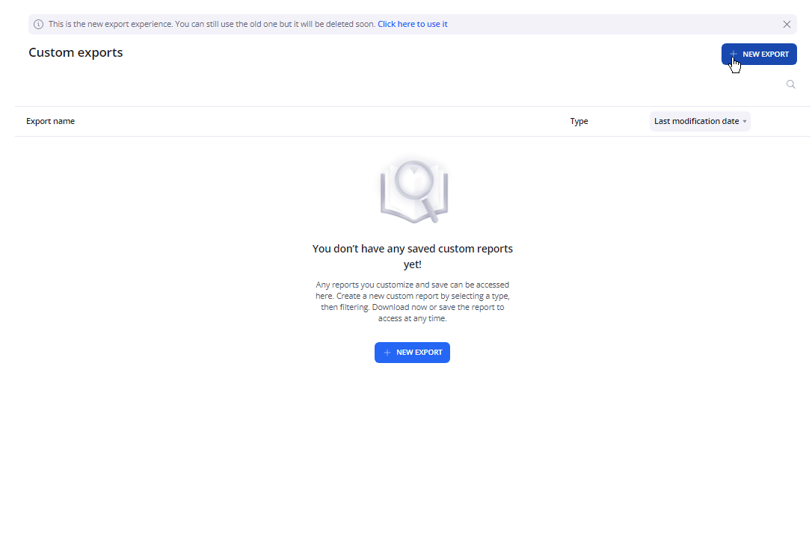
Task: Click the "You don't have any saved" heading
Action: click(x=412, y=249)
